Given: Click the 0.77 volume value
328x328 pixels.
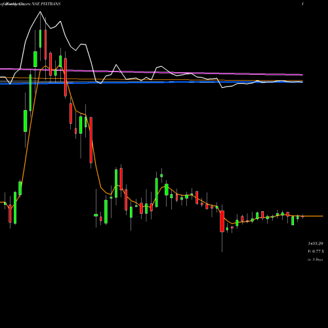Looking at the screenshot, I should tap(317, 251).
